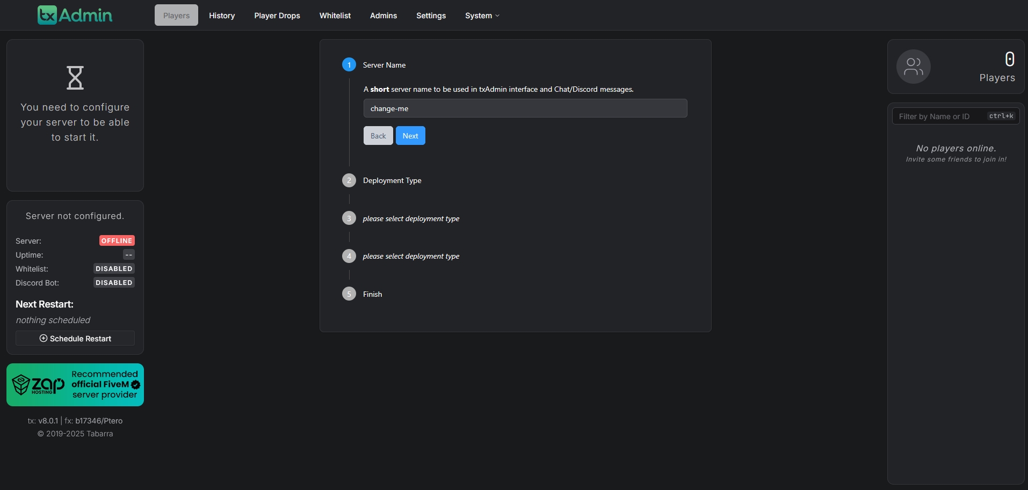Click step 2 Deployment Type circle
The width and height of the screenshot is (1028, 490).
[x=349, y=180]
